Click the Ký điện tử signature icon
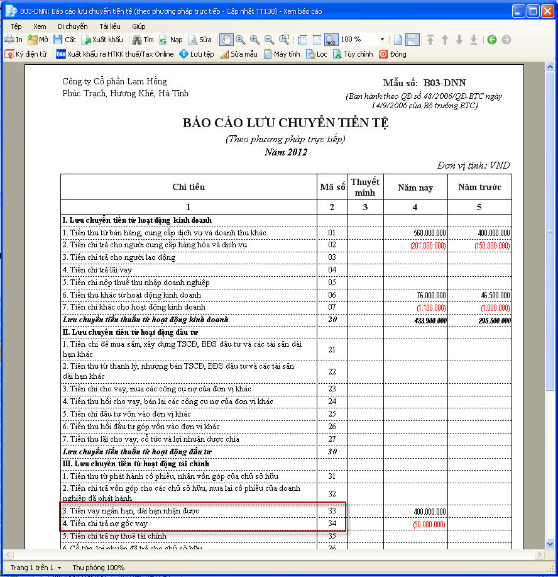The height and width of the screenshot is (577, 558). coord(9,54)
